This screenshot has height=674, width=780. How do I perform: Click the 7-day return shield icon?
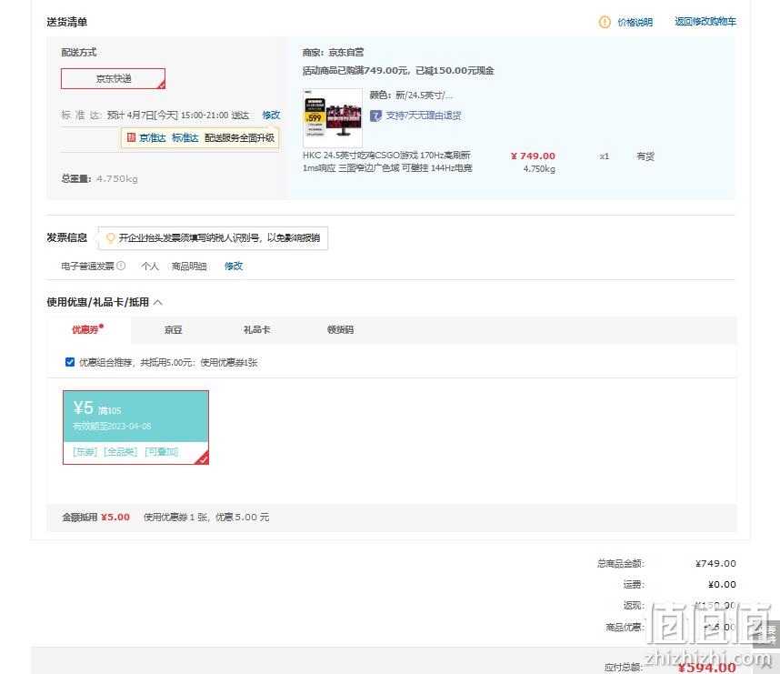pyautogui.click(x=375, y=116)
